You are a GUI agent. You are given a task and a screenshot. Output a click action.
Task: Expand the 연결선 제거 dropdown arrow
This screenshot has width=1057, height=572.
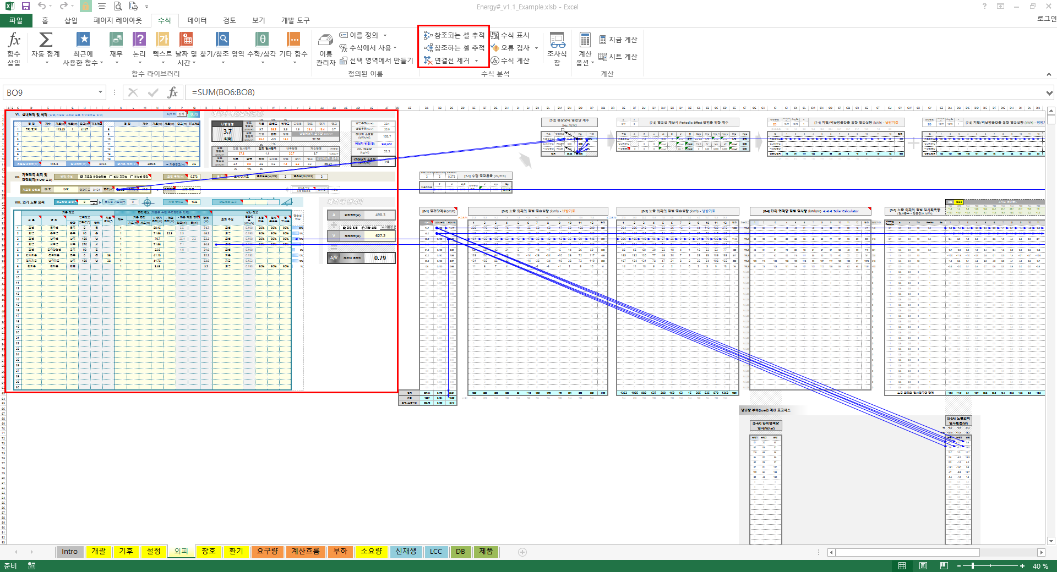point(476,61)
